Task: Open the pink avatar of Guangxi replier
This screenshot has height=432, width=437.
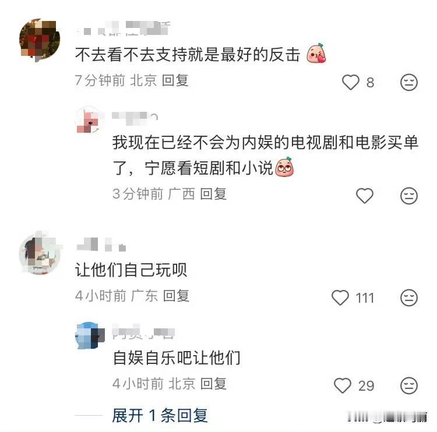Action: [89, 121]
